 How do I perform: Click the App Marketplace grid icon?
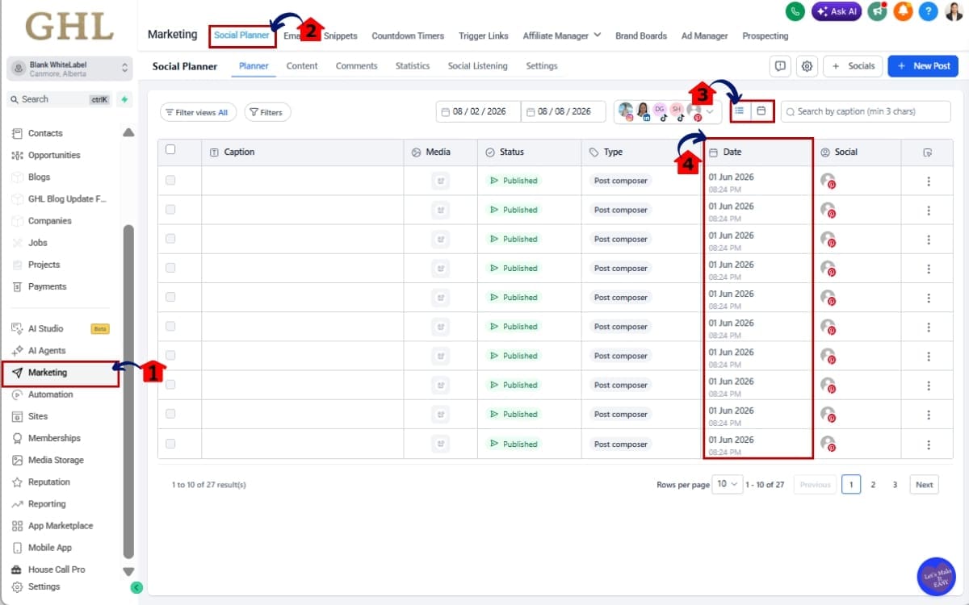(x=17, y=526)
